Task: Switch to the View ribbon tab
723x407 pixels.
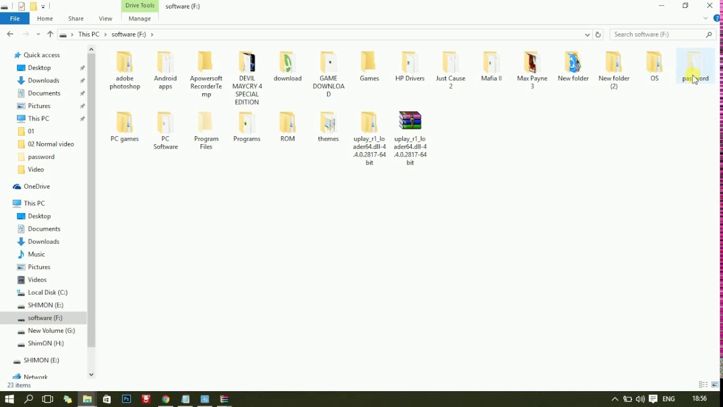Action: [106, 19]
